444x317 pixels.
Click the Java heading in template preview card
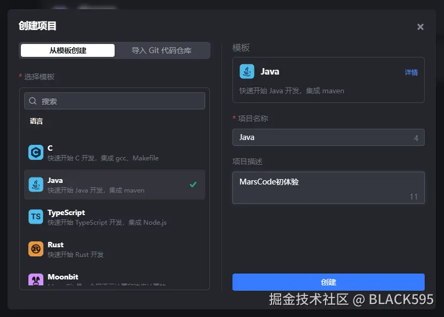coord(270,71)
